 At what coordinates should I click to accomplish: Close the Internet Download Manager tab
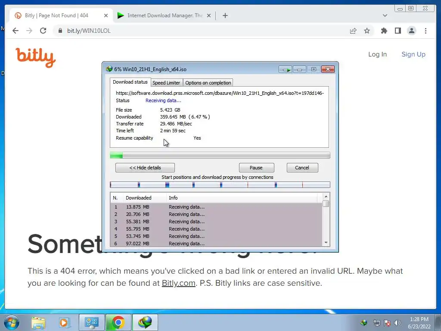pyautogui.click(x=209, y=16)
